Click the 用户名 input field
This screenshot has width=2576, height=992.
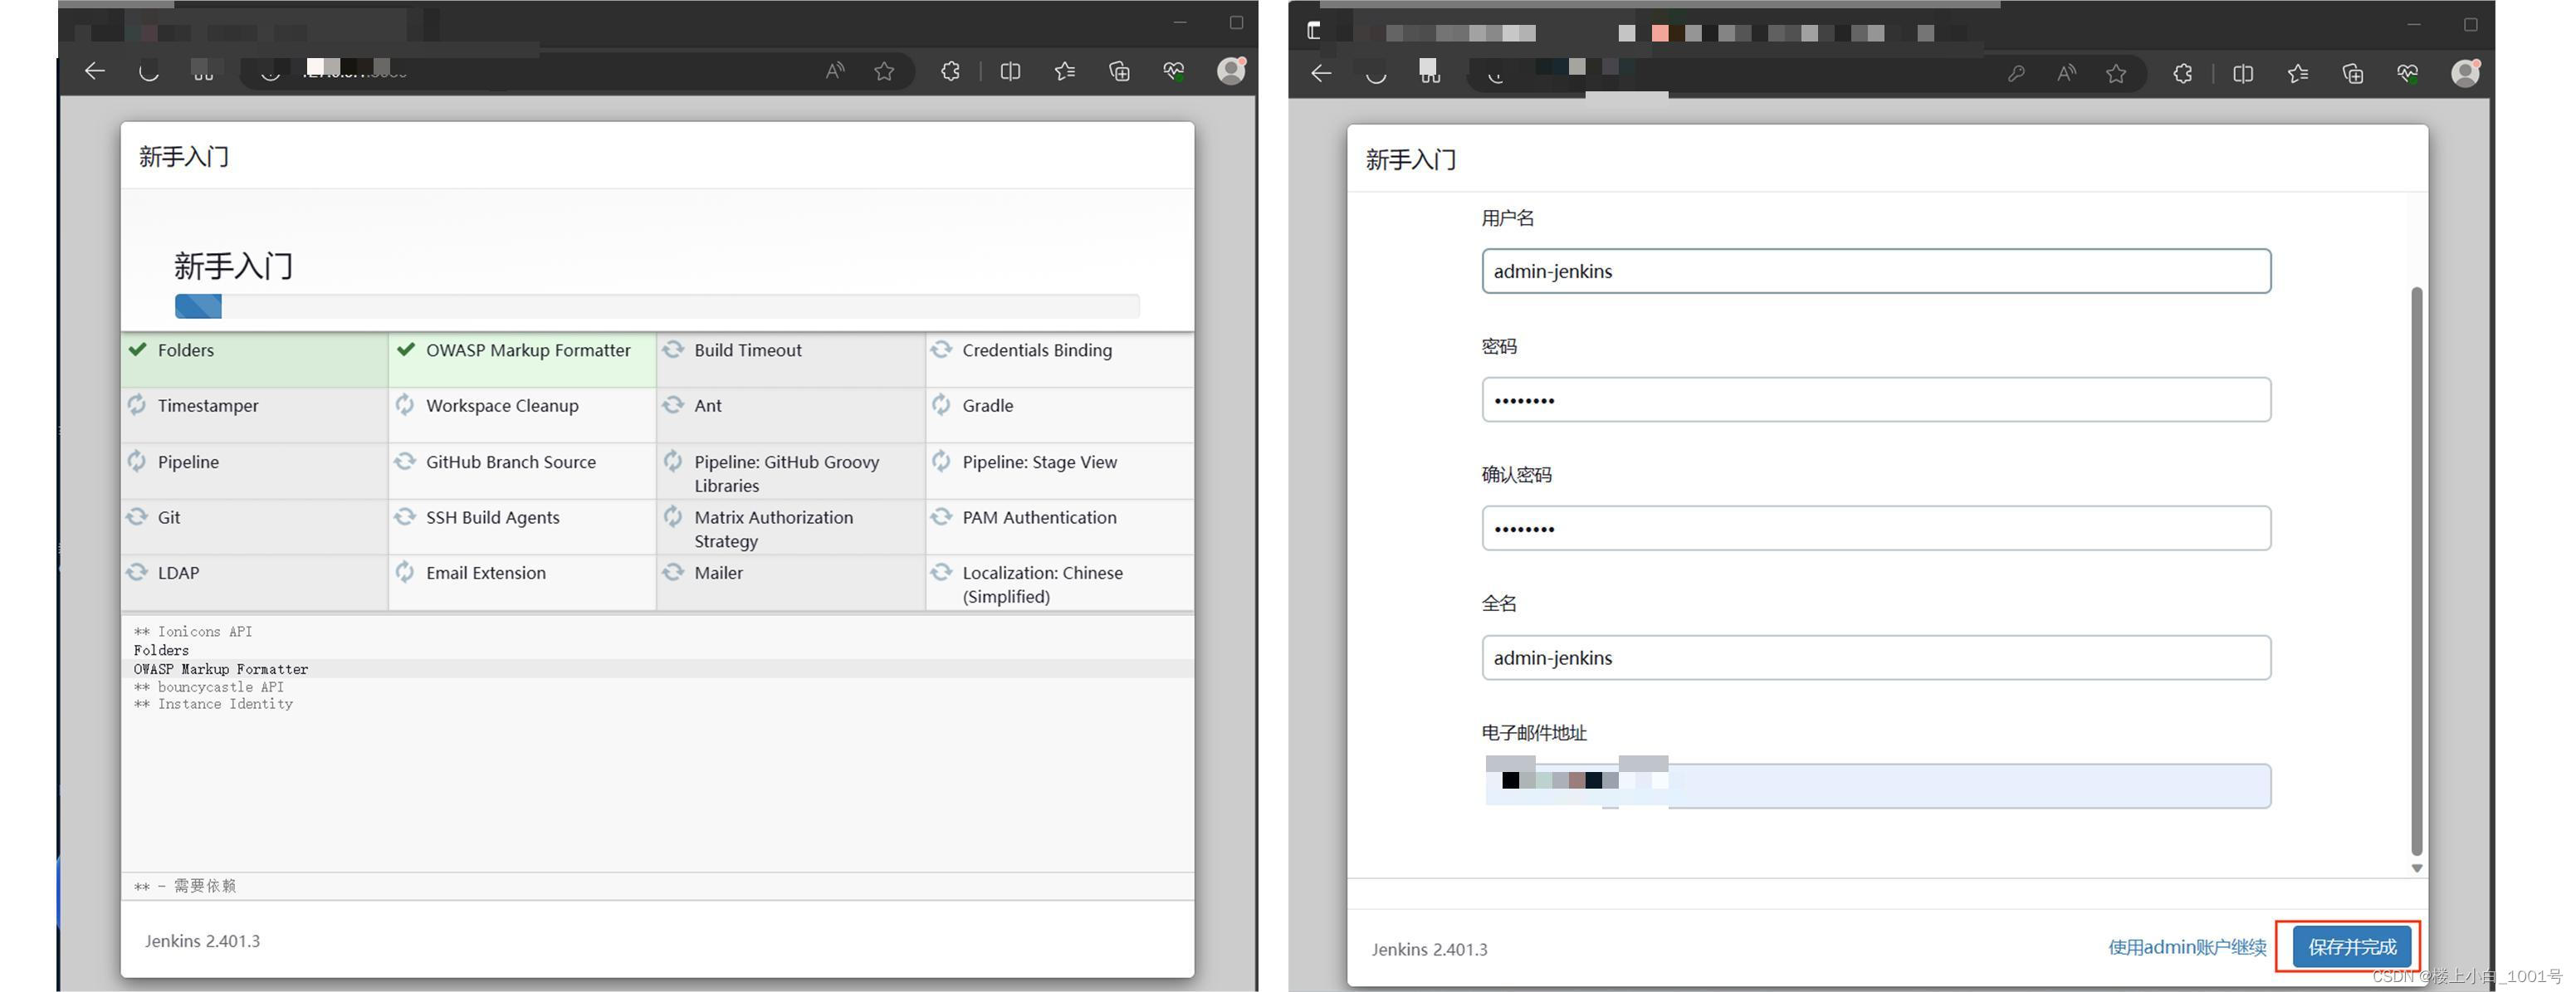(1875, 271)
